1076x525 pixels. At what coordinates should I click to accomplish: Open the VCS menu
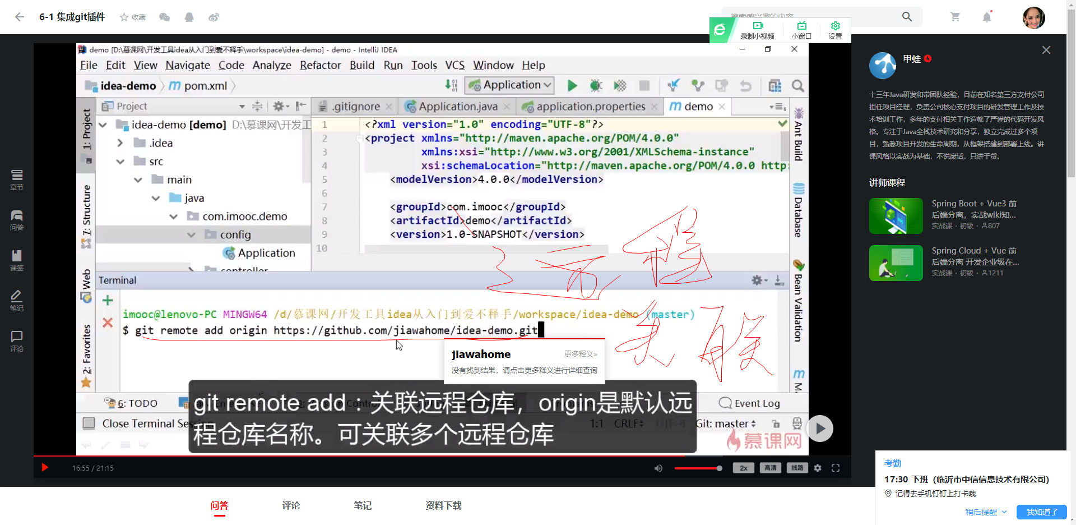click(454, 65)
